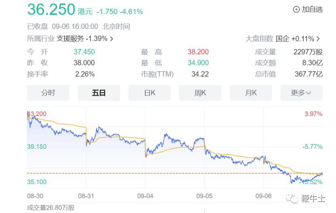Switch to the 日K chart tab
Viewport: 336px width, 213px height.
click(x=149, y=93)
